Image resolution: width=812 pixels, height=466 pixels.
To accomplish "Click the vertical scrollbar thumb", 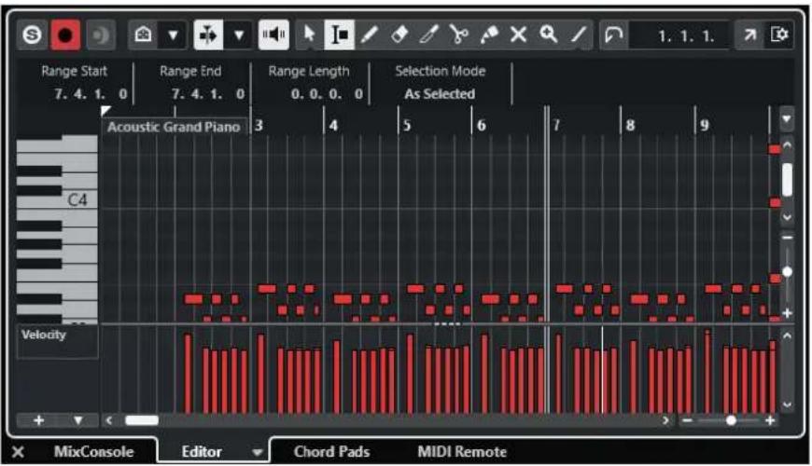I will click(x=787, y=180).
